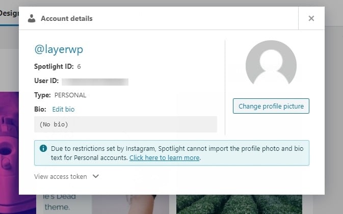The width and height of the screenshot is (343, 214).
Task: Click the blurred User ID value
Action: coord(95,82)
